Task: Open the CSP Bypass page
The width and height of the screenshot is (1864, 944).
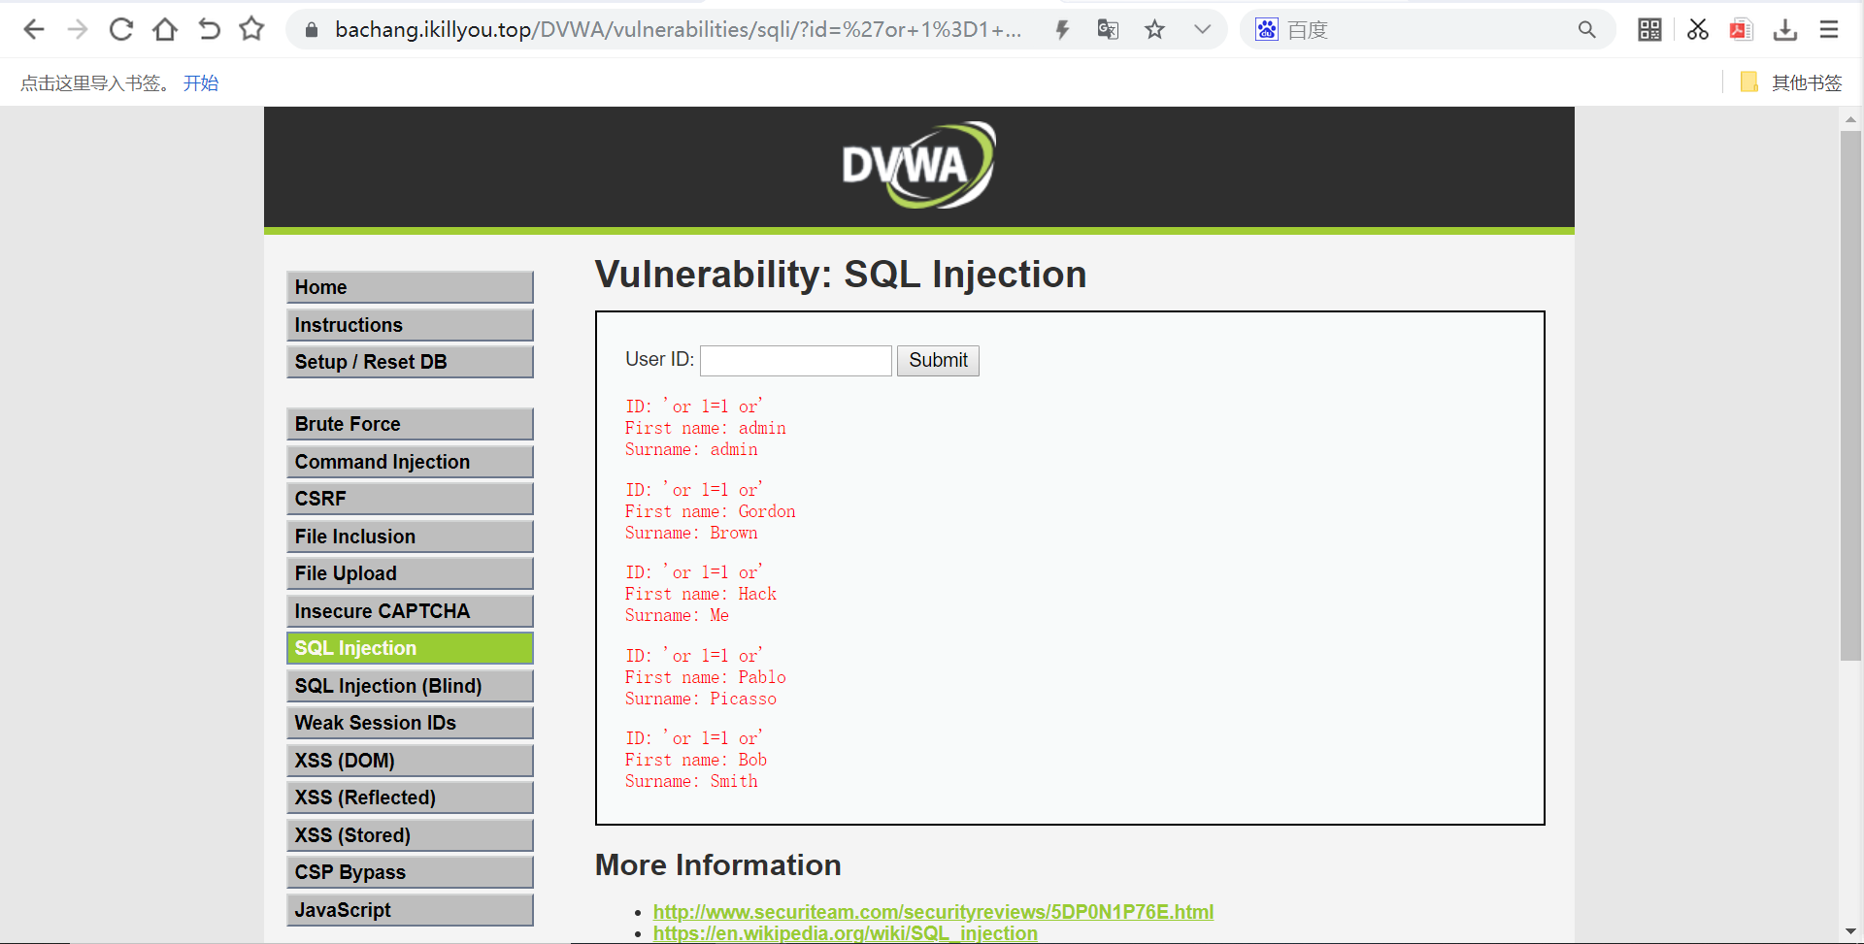Action: pyautogui.click(x=410, y=872)
